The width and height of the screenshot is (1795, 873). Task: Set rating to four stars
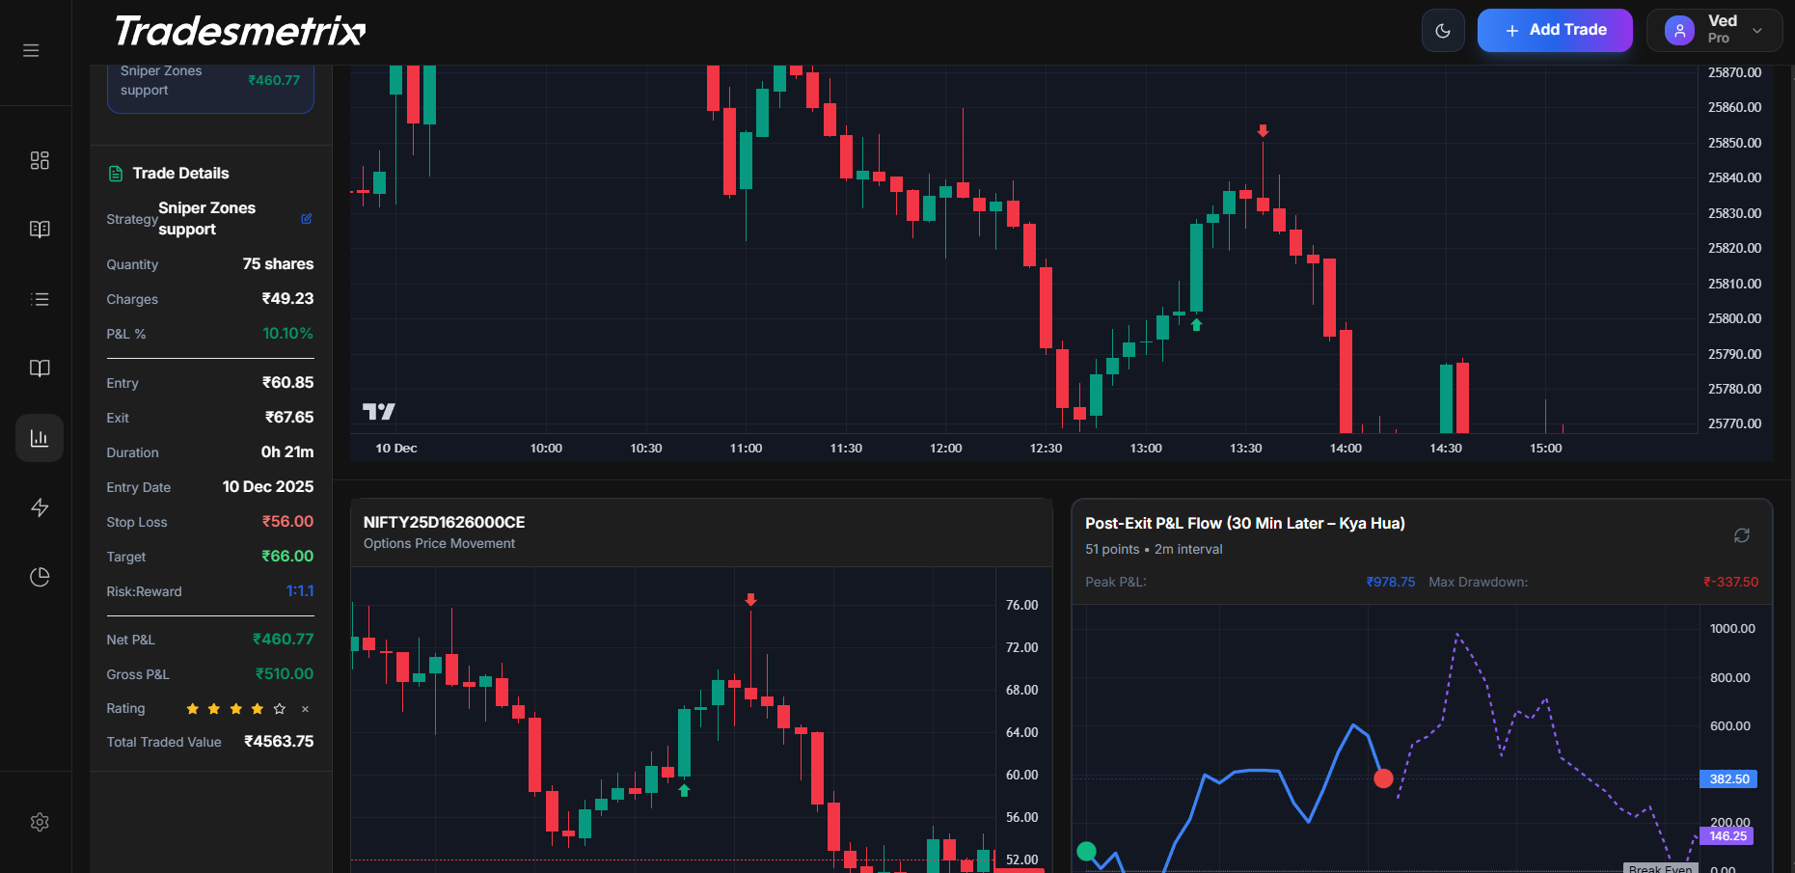coord(258,709)
